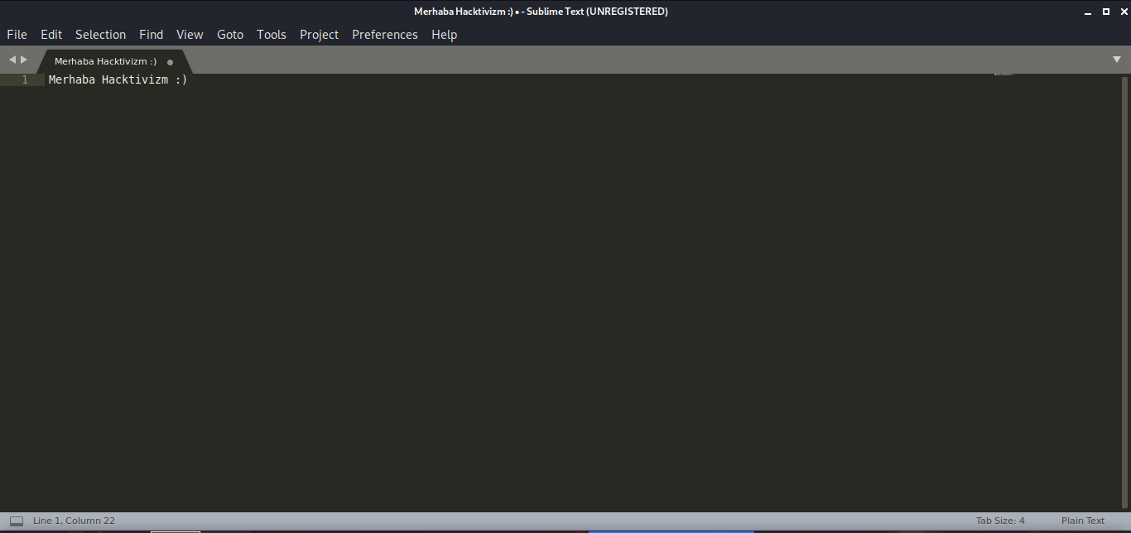
Task: Minimize the Sublime Text window
Action: click(x=1087, y=12)
